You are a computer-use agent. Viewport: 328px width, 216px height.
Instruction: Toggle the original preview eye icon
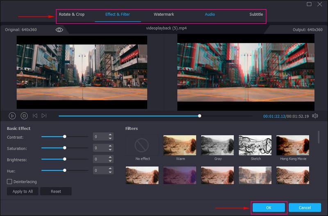[59, 30]
